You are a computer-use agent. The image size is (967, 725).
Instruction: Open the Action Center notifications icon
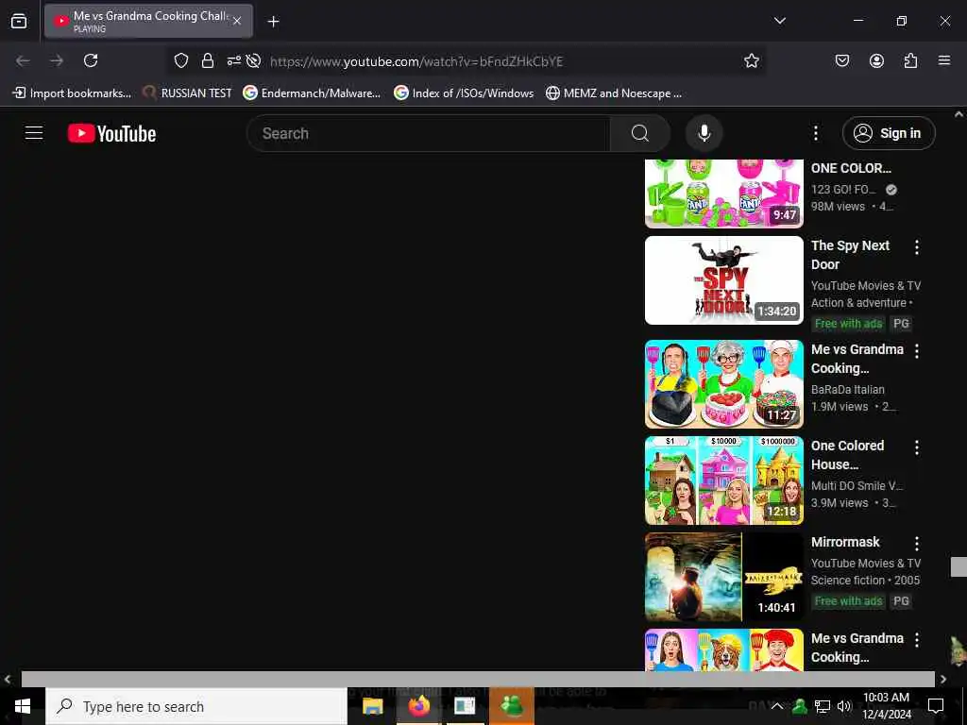tap(936, 706)
